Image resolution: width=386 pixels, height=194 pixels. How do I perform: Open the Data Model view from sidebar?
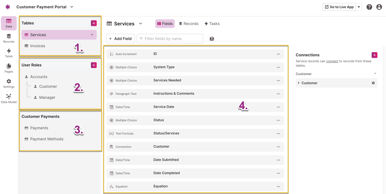9,98
